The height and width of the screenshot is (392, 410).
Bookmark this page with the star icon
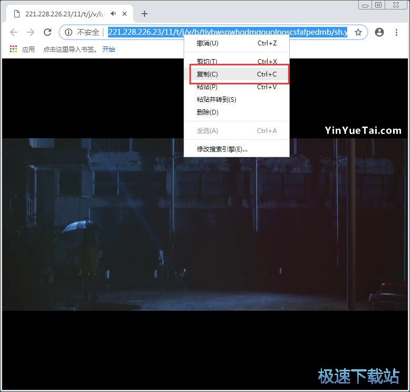pos(358,32)
